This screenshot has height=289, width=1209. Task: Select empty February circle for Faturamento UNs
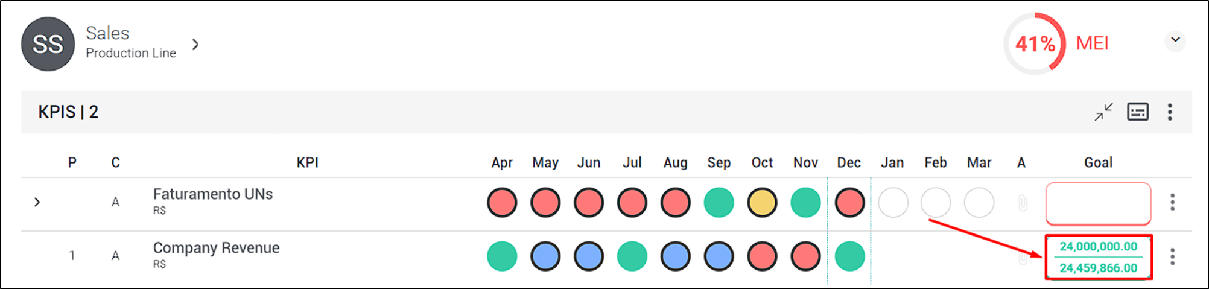tap(936, 203)
